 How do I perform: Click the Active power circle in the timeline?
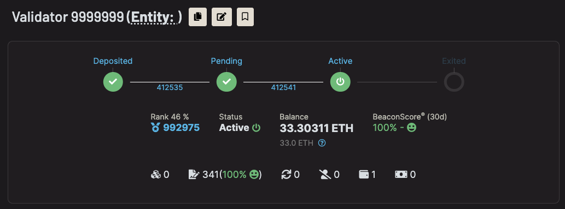tap(340, 82)
